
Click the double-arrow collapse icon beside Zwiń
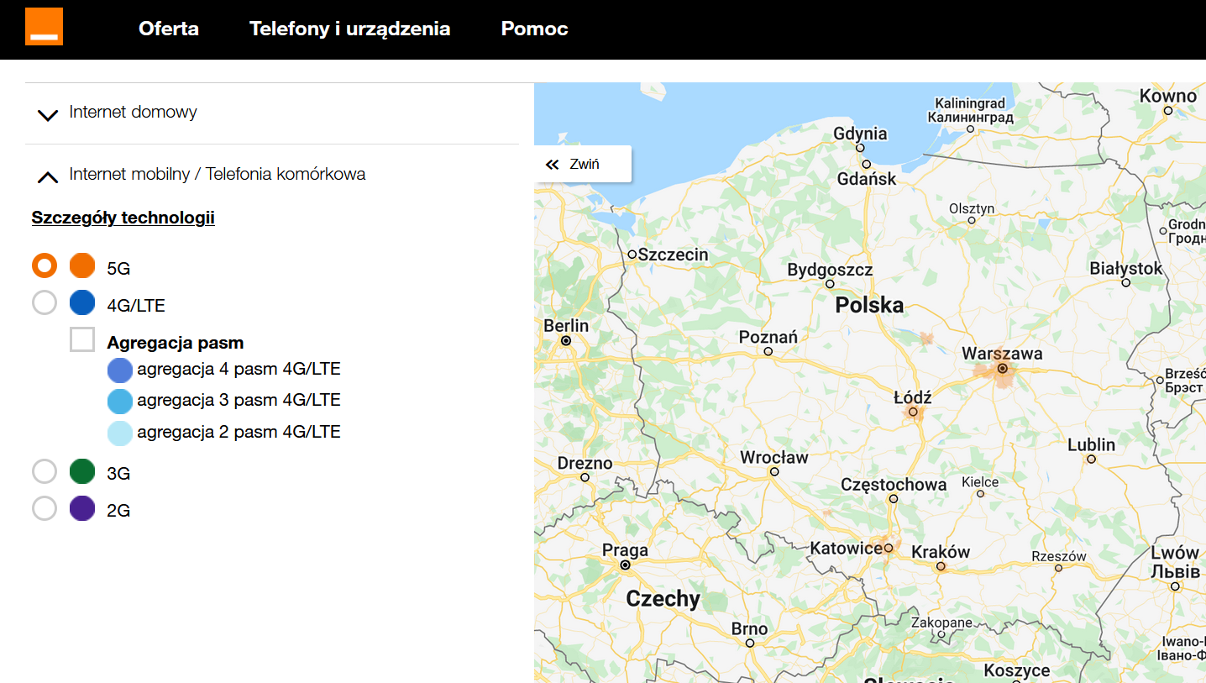click(552, 165)
